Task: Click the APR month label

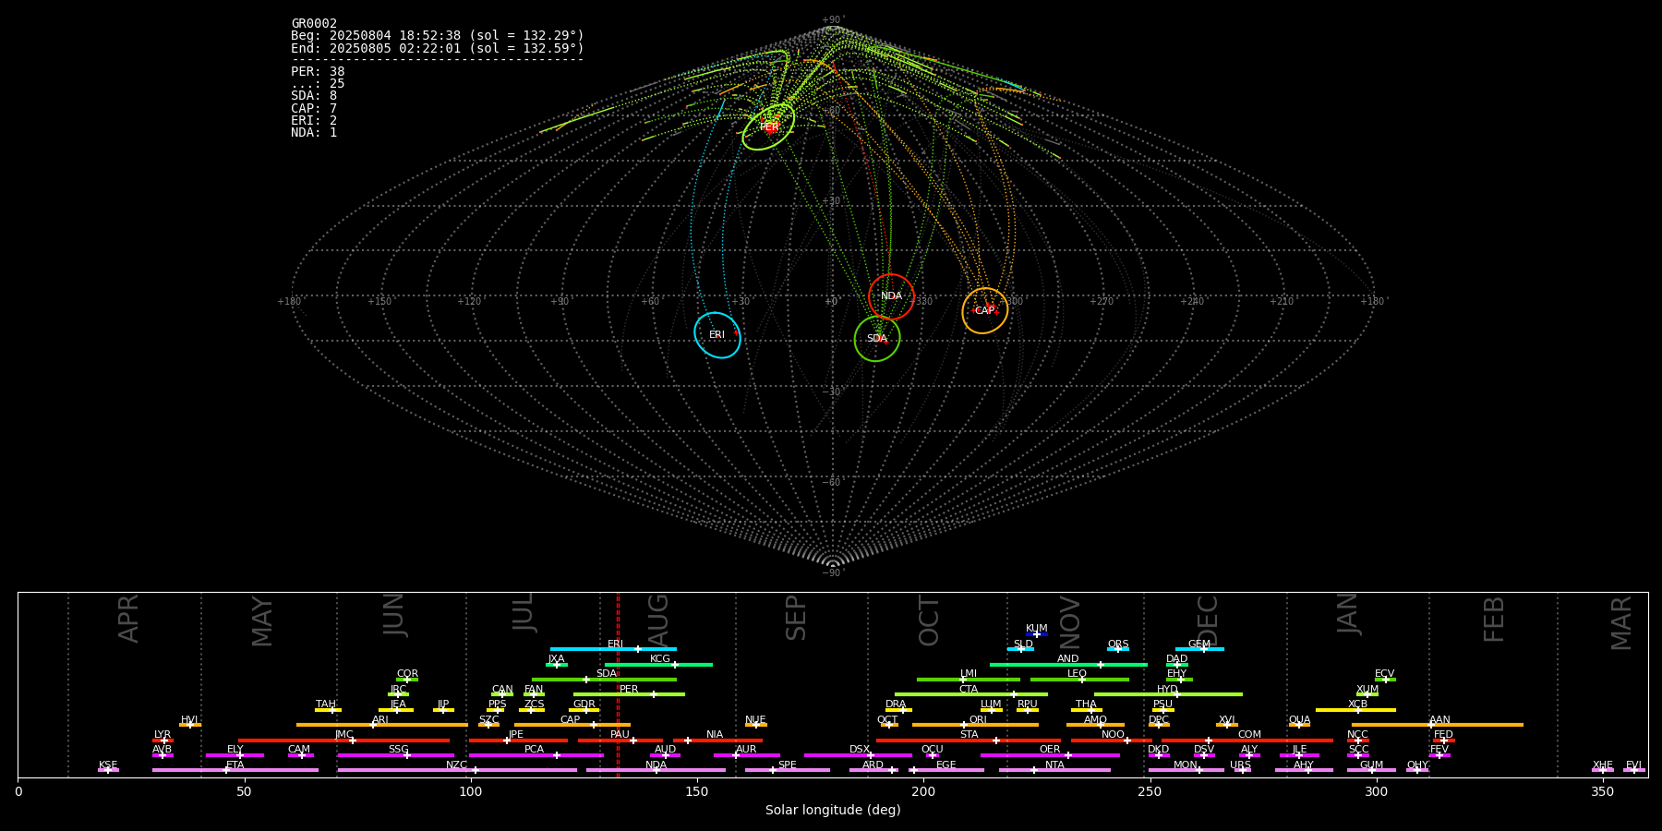Action: point(128,619)
